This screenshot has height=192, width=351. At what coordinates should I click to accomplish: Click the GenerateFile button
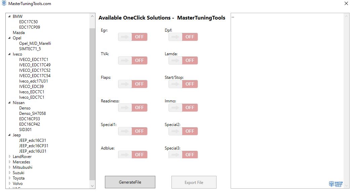[x=130, y=182]
